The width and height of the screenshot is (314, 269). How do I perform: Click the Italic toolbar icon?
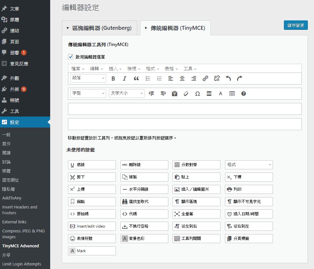pyautogui.click(x=125, y=79)
